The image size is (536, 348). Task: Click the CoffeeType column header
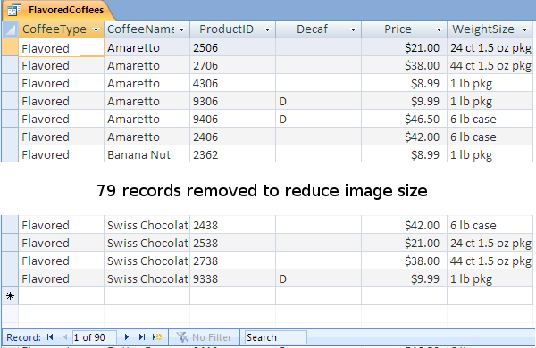point(61,29)
